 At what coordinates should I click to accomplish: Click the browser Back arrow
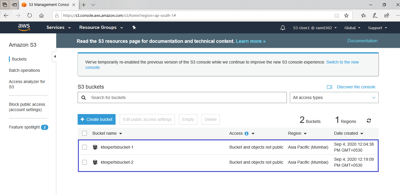6,15
